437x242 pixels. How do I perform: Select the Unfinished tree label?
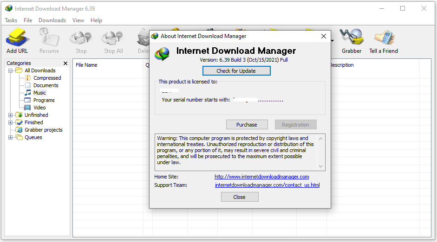tap(36, 115)
